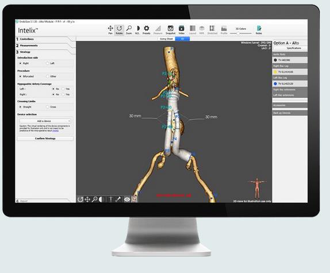This screenshot has width=330, height=273.
Task: Expand step 4 Report section
Action: pyautogui.click(x=45, y=201)
